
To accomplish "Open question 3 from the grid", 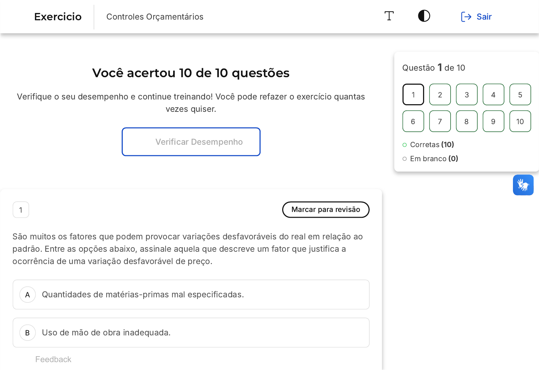I will point(466,95).
